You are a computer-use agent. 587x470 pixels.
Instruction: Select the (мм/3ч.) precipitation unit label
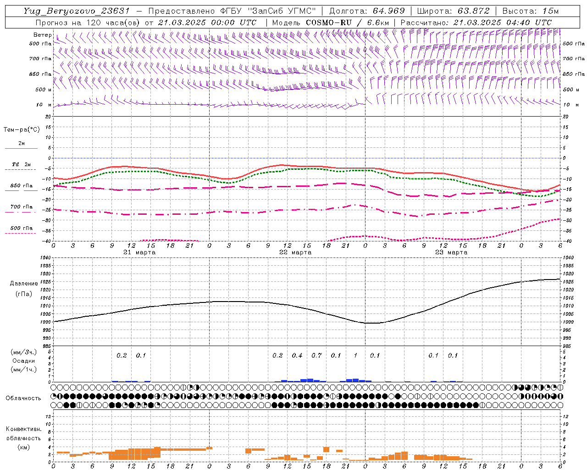[24, 352]
